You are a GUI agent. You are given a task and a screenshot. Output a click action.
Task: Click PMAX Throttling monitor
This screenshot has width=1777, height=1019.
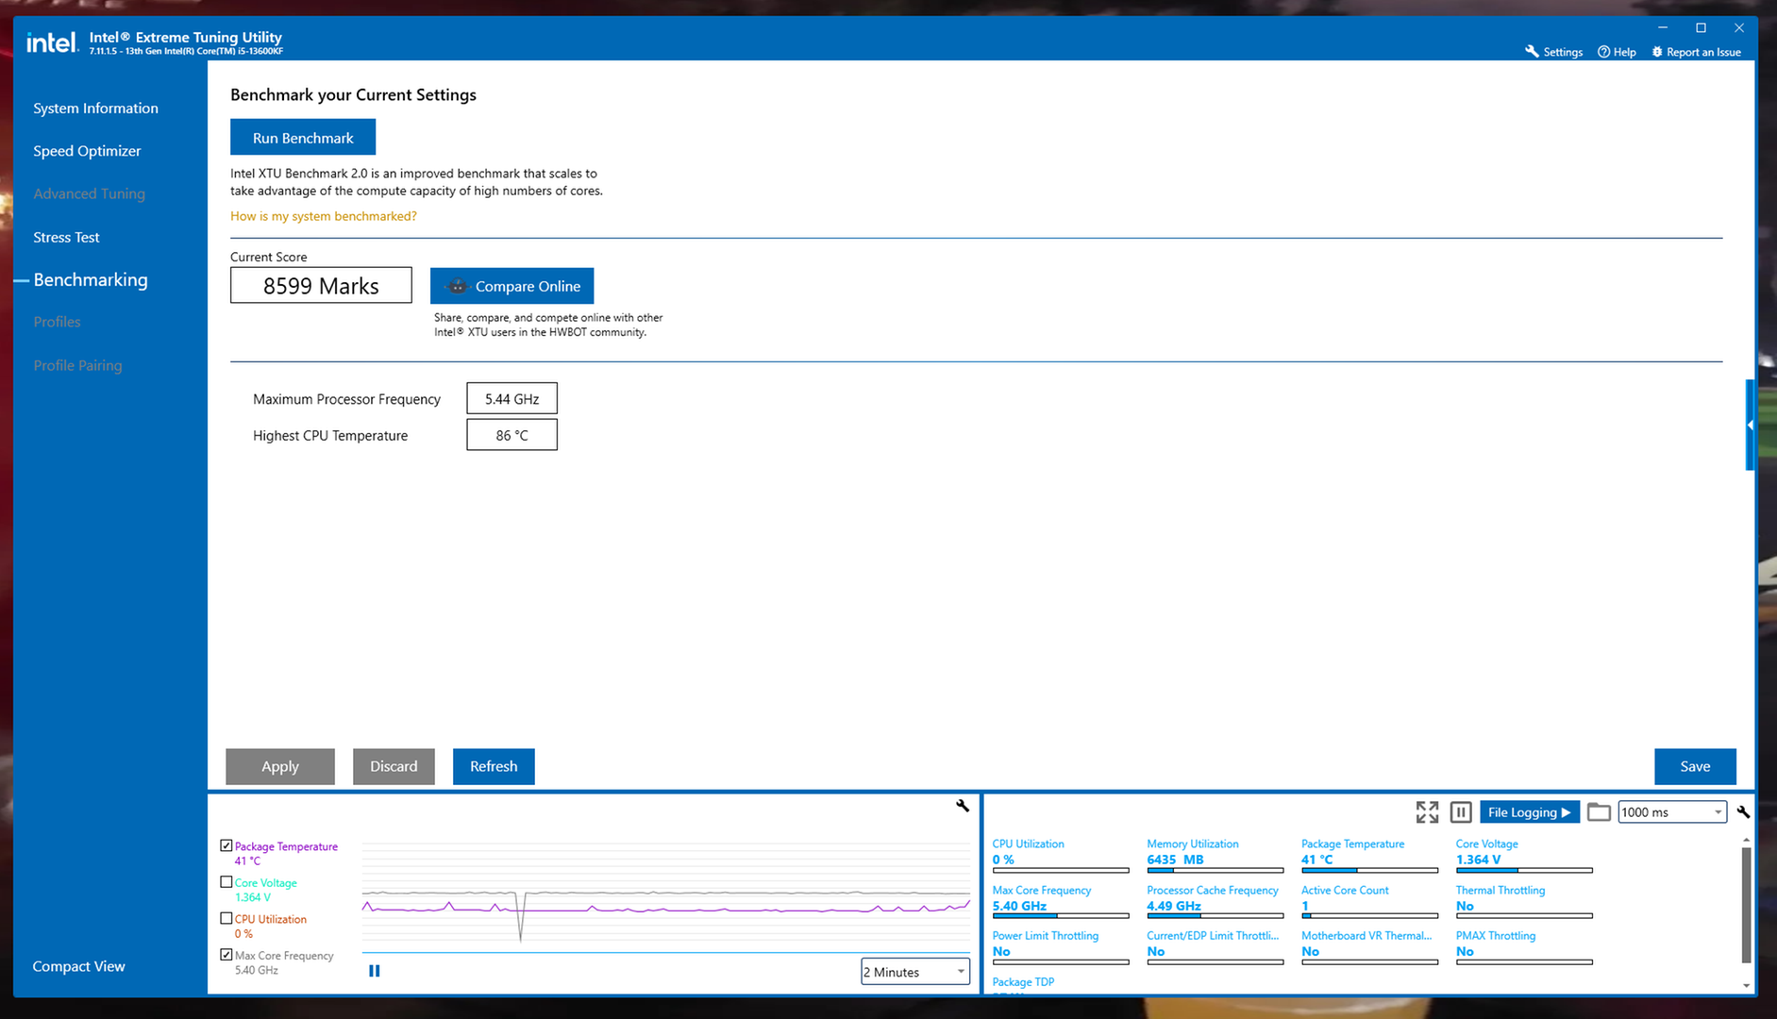pyautogui.click(x=1524, y=947)
